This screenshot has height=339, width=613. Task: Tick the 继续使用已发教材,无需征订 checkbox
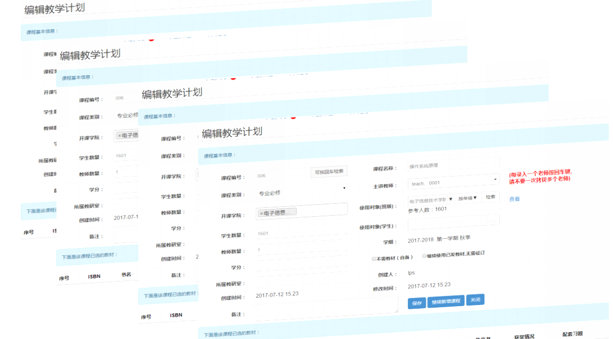[x=425, y=255]
